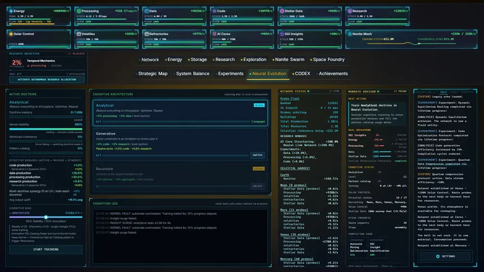Activate Autonomous Resource Allocation
Image resolution: width=484 pixels, height=272 pixels.
point(47,80)
